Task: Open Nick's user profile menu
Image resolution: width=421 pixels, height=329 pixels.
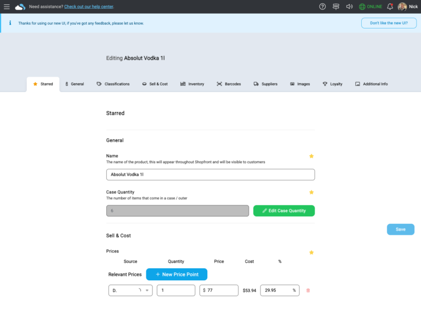Action: coord(407,7)
